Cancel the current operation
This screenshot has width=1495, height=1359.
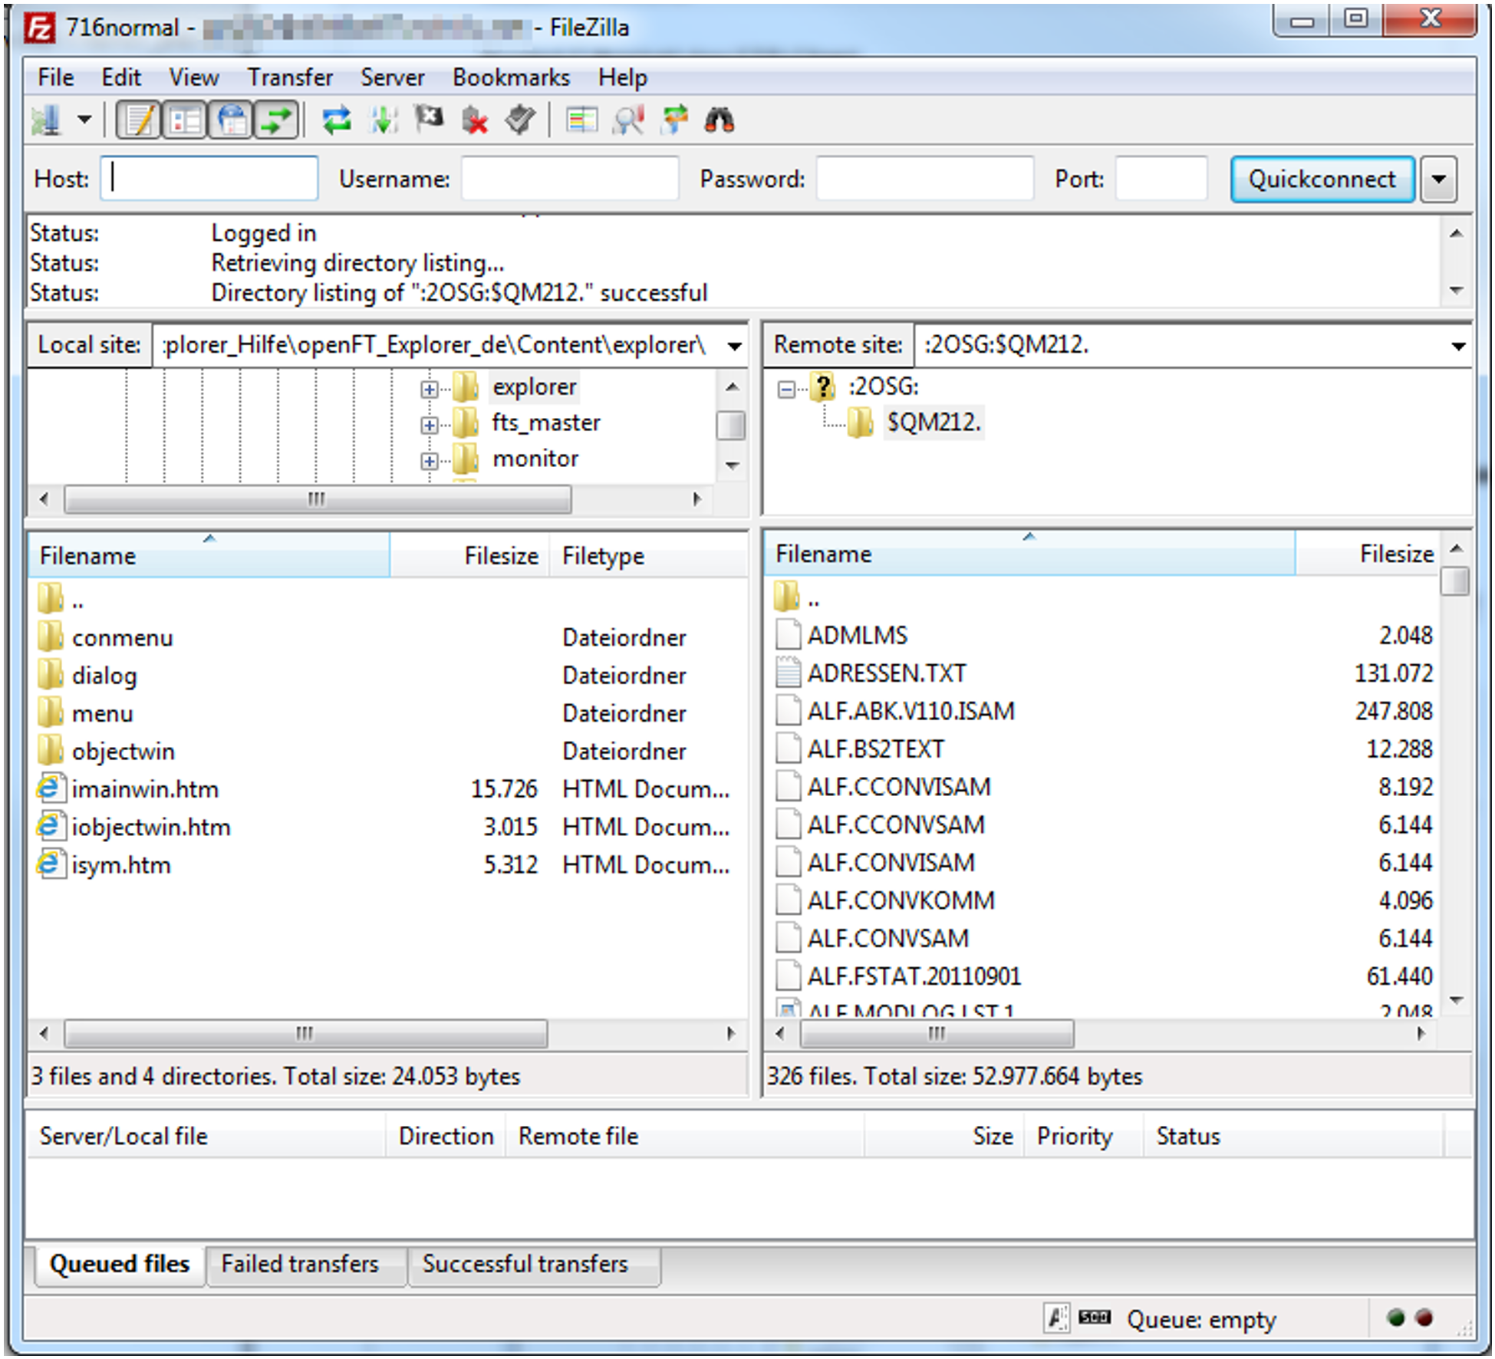(429, 120)
